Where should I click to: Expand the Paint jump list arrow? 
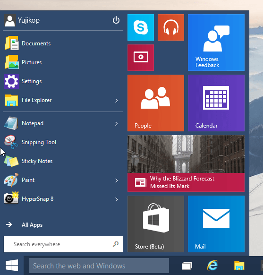click(116, 180)
